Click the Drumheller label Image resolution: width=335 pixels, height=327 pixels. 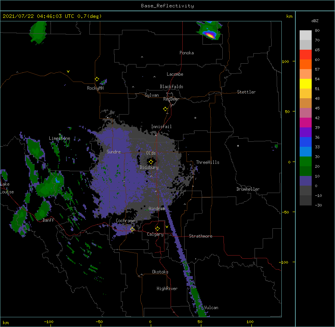coord(248,189)
